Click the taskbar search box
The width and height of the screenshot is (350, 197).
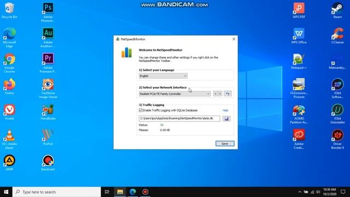tap(57, 192)
